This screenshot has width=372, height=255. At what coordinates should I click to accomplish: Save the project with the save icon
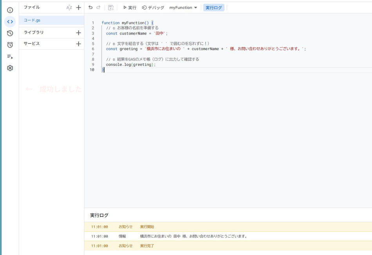(111, 6)
